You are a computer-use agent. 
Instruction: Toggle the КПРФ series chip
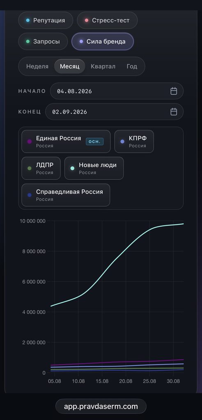point(134,142)
